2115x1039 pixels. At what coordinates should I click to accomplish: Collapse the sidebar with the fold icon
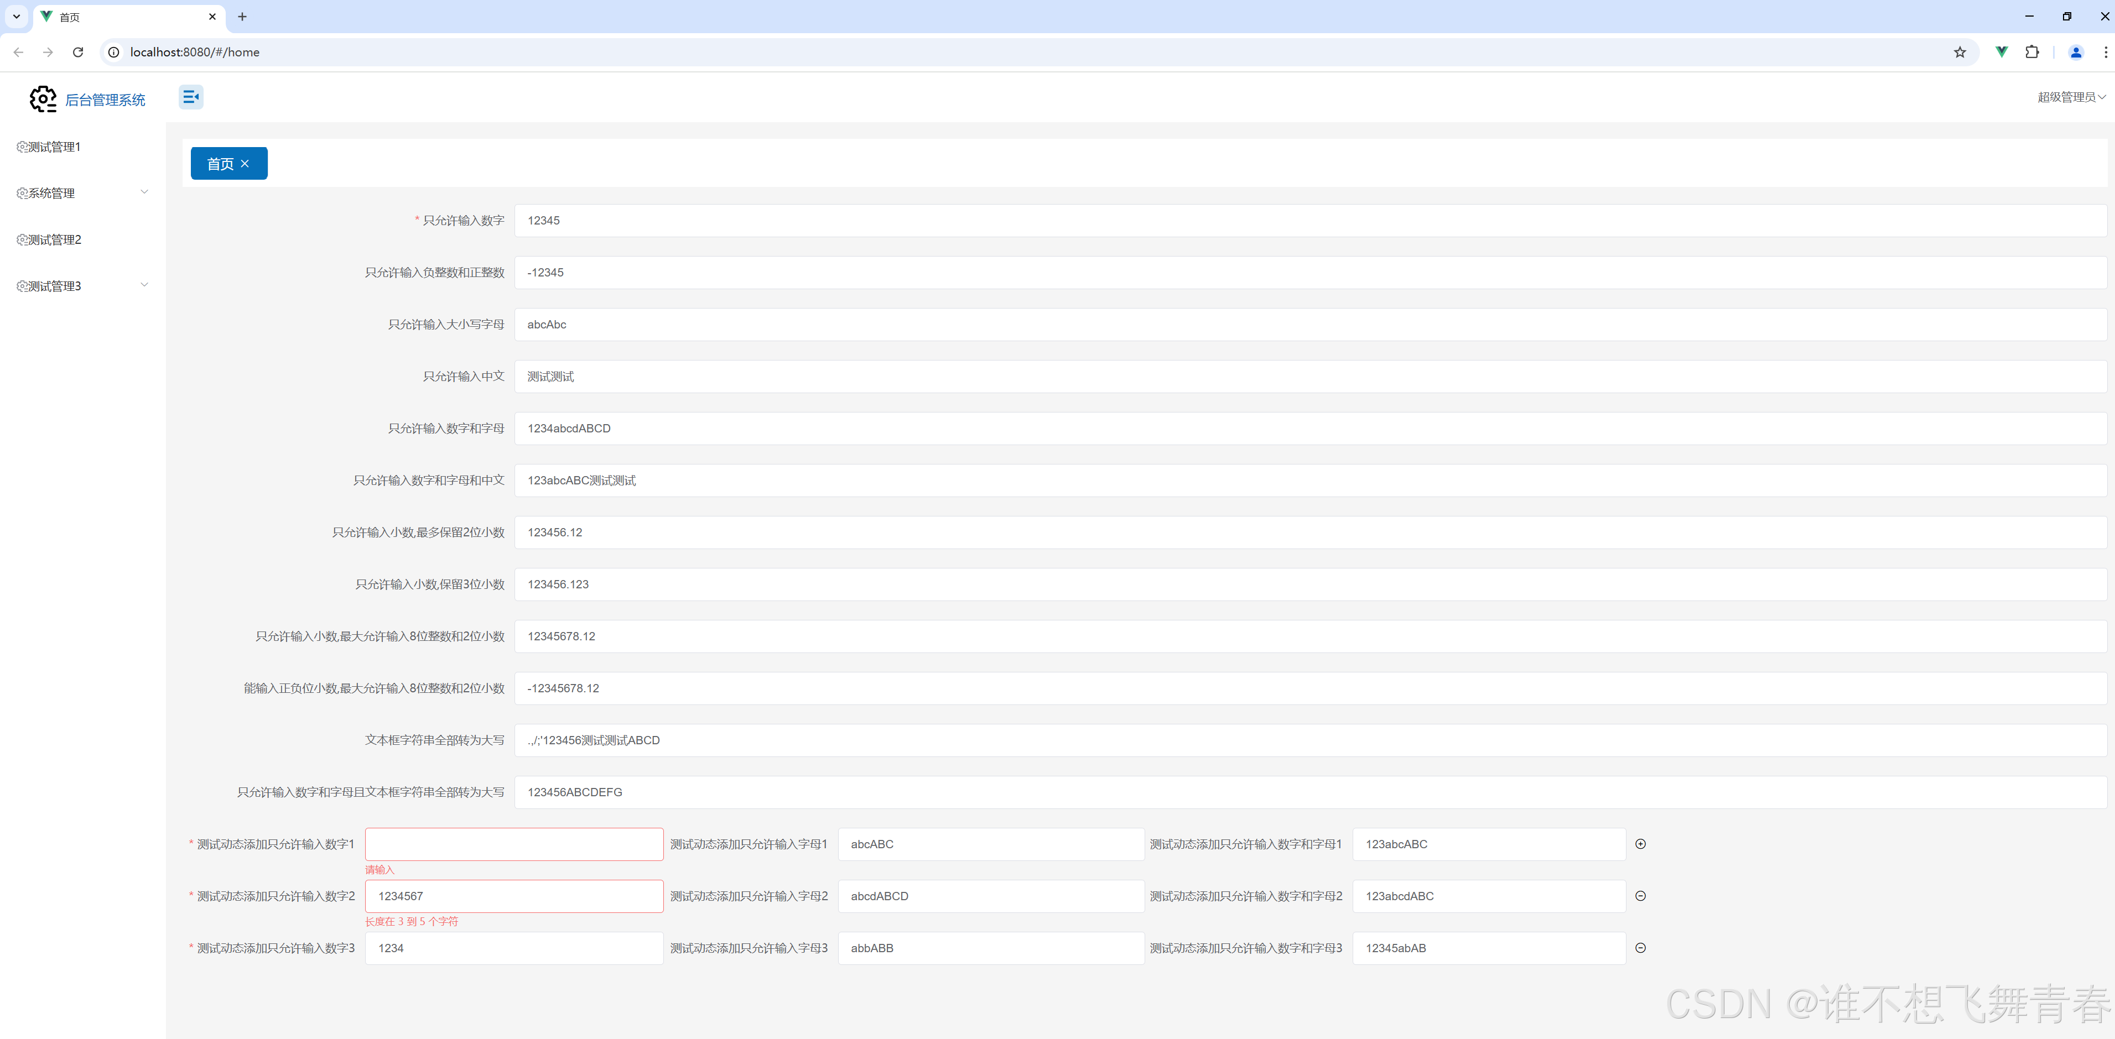coord(190,97)
